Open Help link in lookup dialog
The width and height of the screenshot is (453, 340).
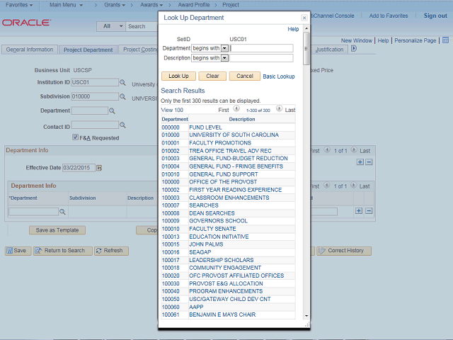click(x=293, y=29)
